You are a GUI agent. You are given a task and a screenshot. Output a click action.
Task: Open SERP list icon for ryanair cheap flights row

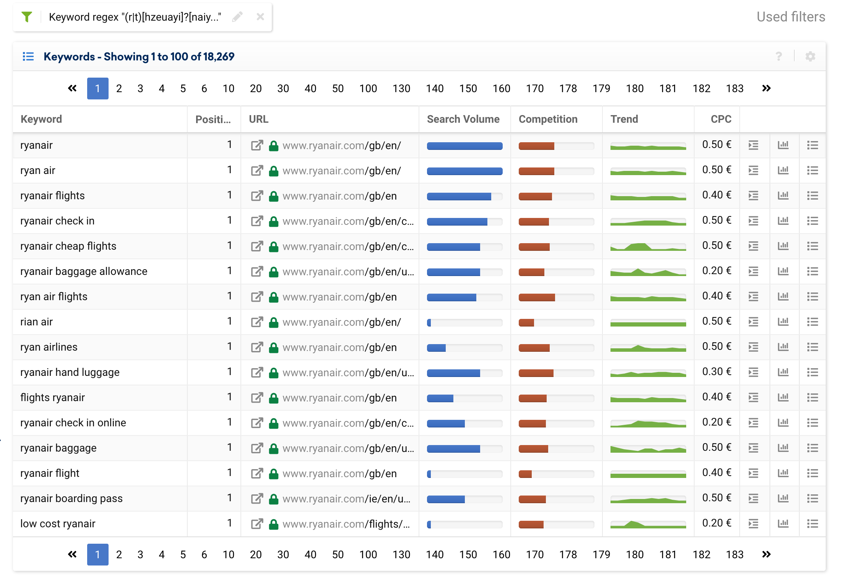(753, 246)
